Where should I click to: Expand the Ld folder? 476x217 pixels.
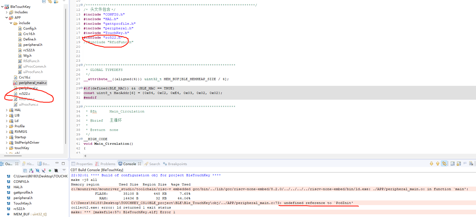[x=7, y=121]
